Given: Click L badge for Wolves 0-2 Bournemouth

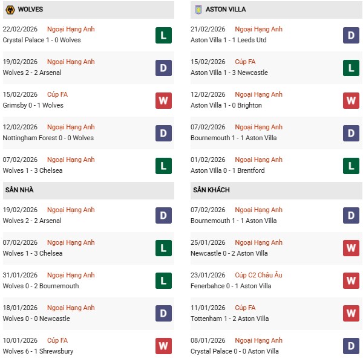Looking at the screenshot, I should coord(163,282).
